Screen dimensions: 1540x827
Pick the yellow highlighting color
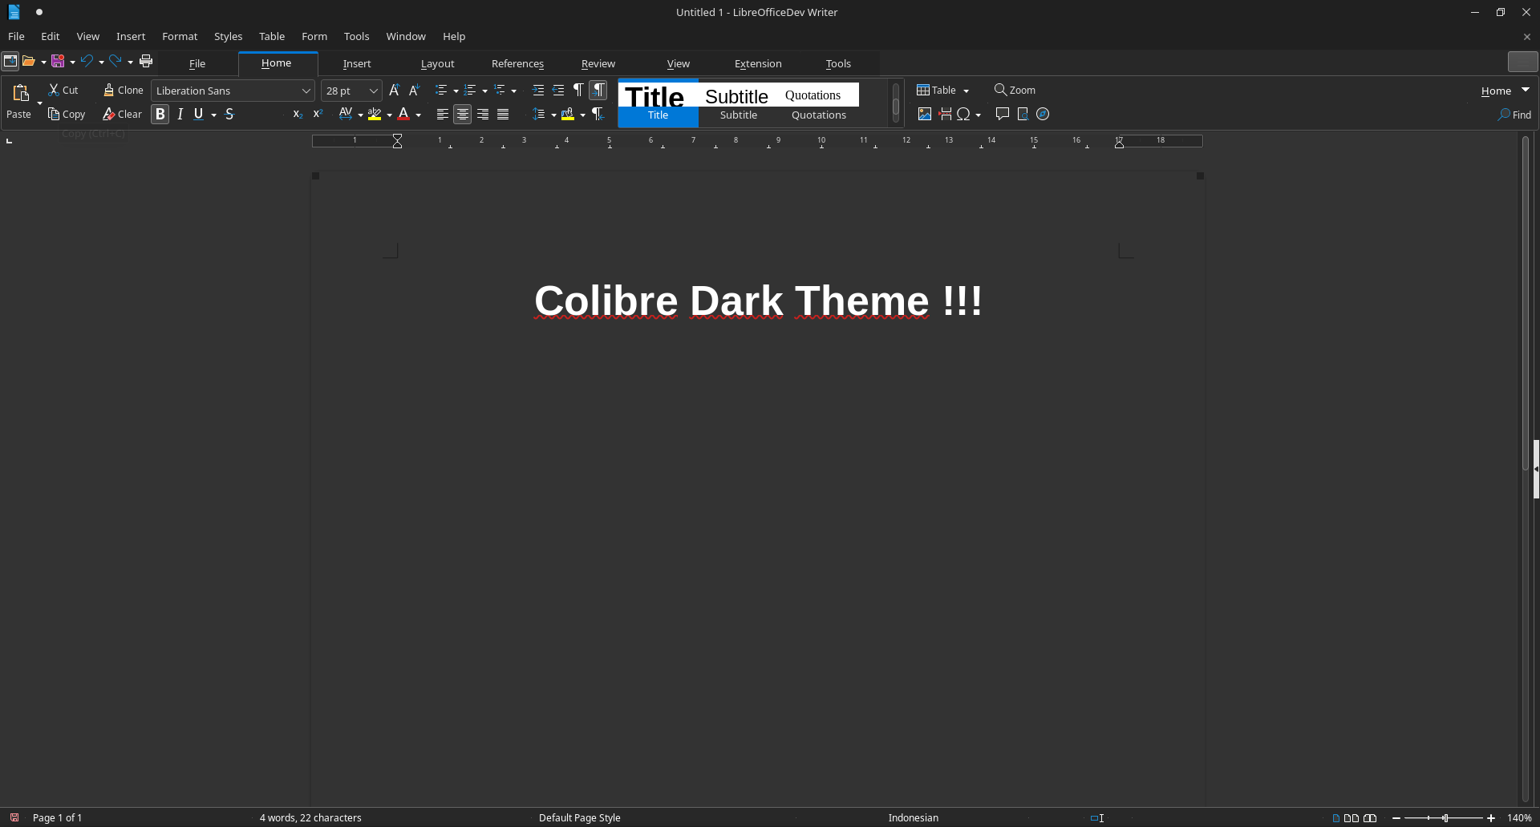375,115
